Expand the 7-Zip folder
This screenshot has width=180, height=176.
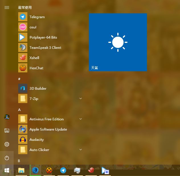click(x=80, y=99)
